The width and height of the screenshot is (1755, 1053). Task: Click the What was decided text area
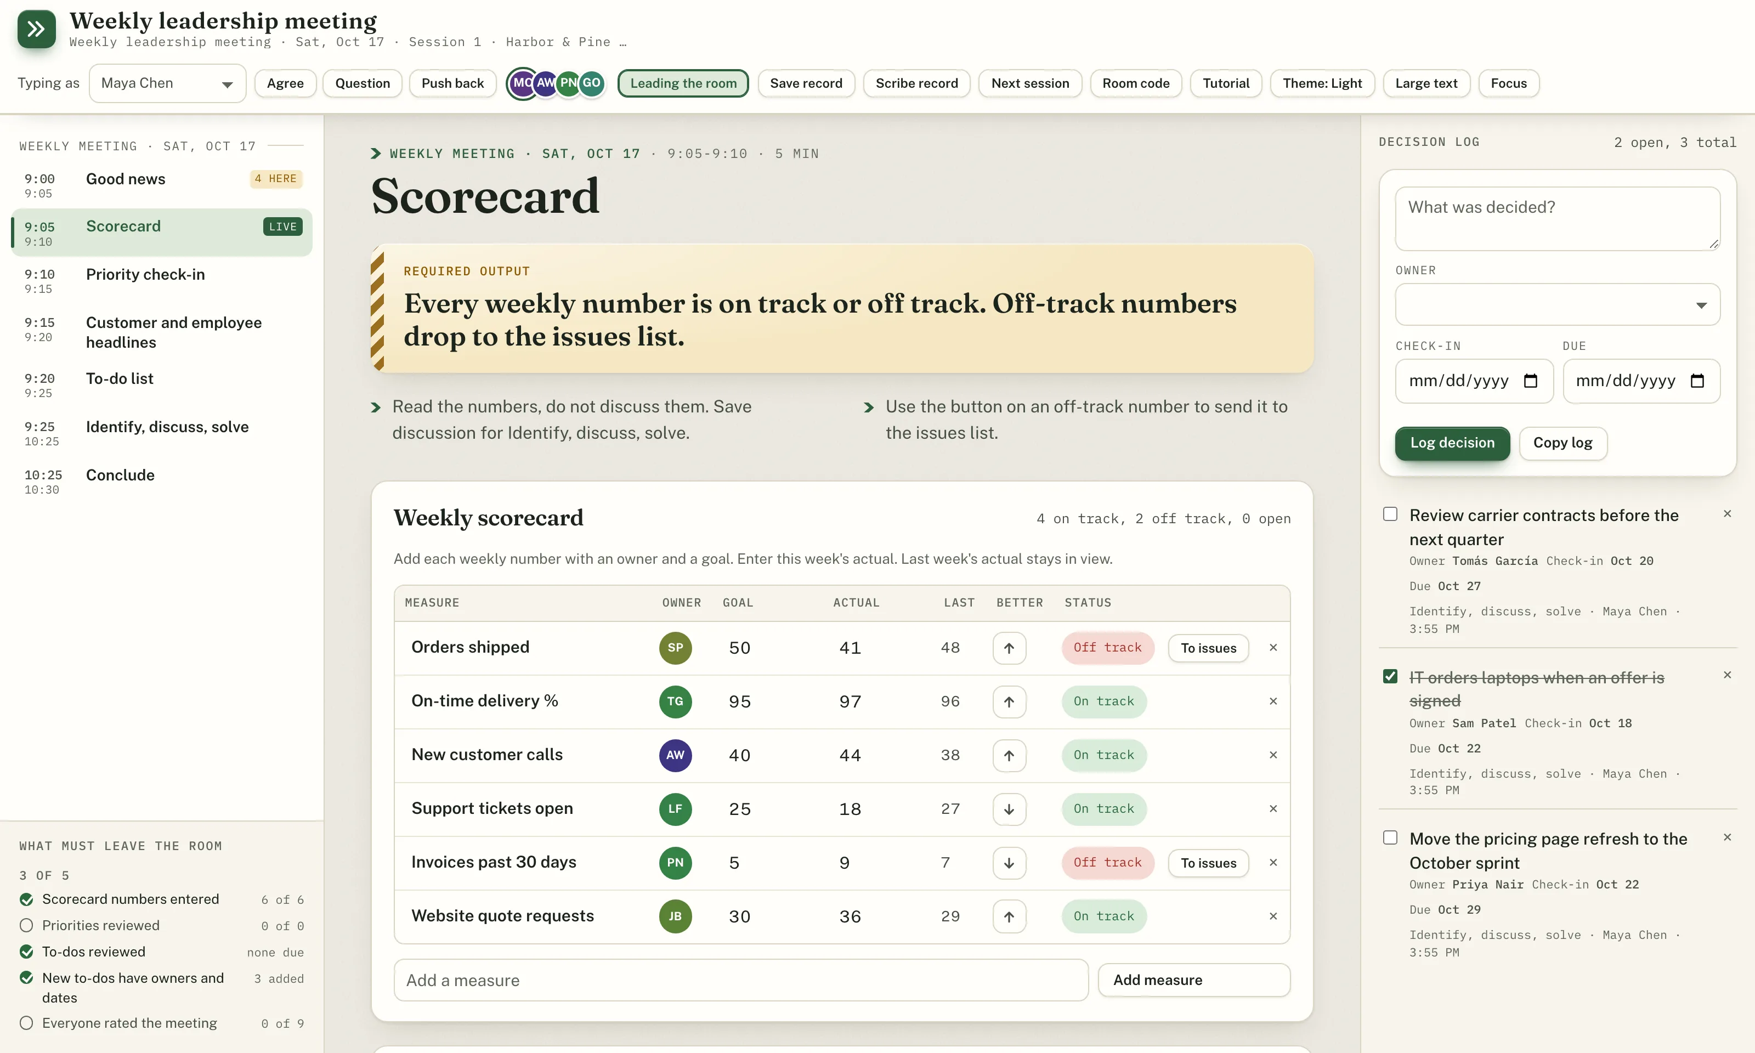(1557, 218)
